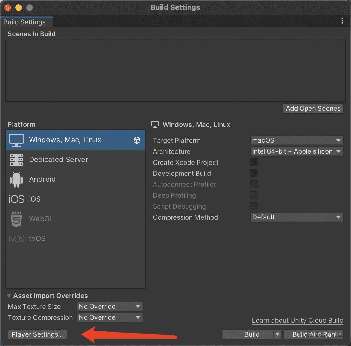Click the monitor icon beside platform settings header
This screenshot has width=351, height=346.
pos(155,125)
